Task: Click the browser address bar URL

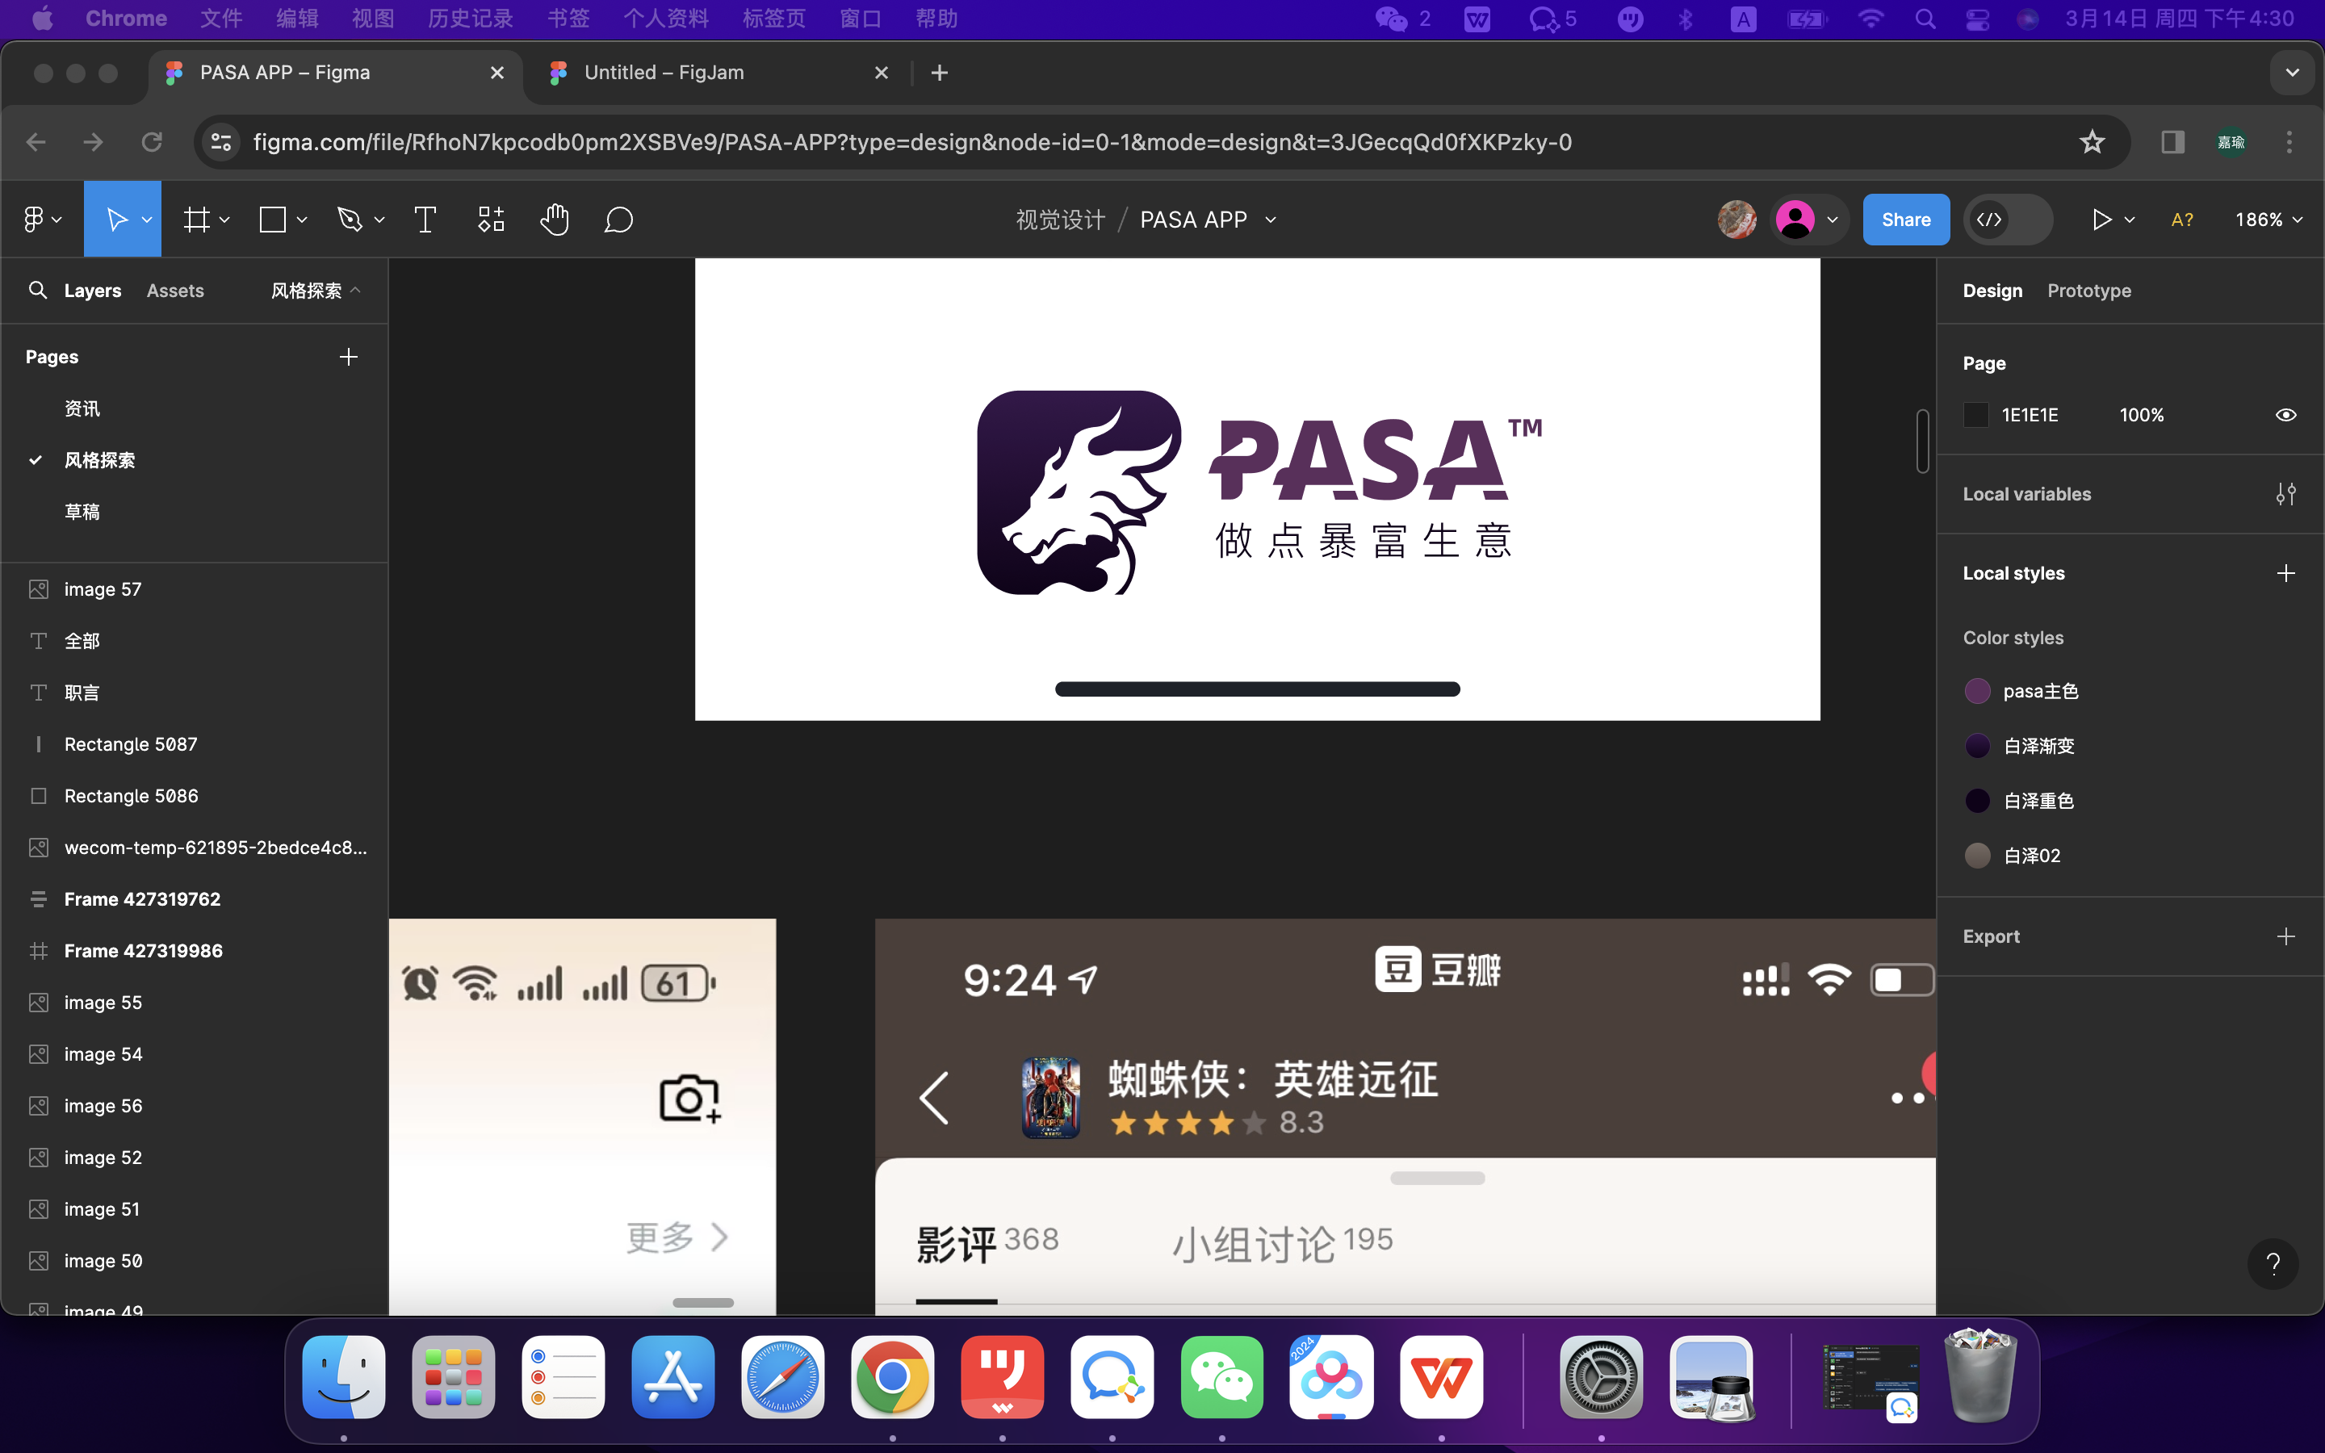Action: (x=911, y=142)
